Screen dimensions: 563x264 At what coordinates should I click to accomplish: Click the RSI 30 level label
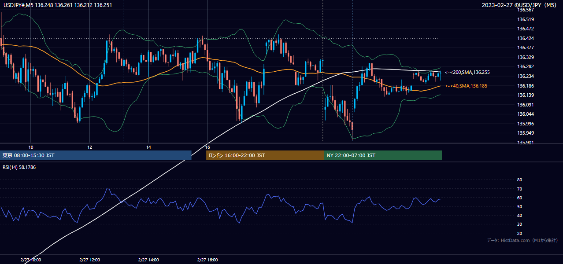tap(519, 224)
